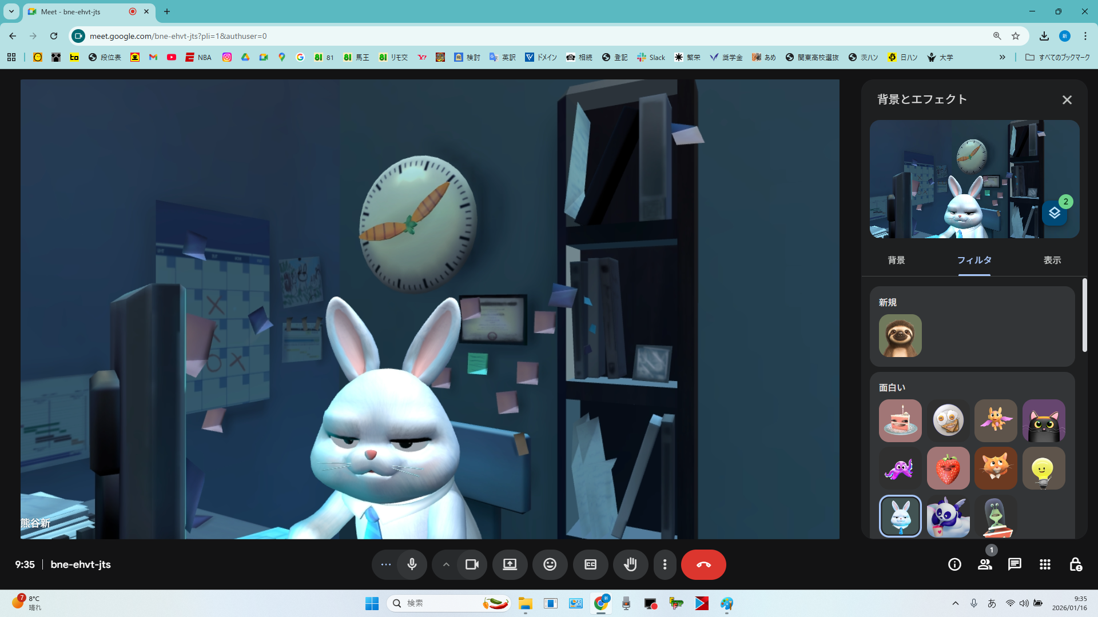Open host controls lock icon
The image size is (1098, 617).
click(1075, 564)
